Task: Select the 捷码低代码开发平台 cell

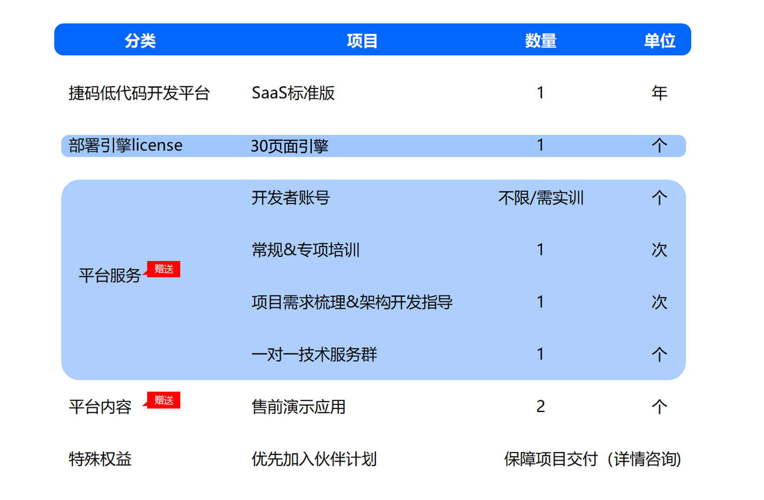Action: pos(139,93)
